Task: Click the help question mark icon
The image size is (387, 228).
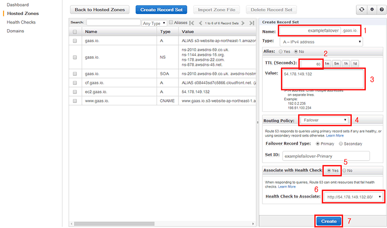Action: (x=381, y=10)
